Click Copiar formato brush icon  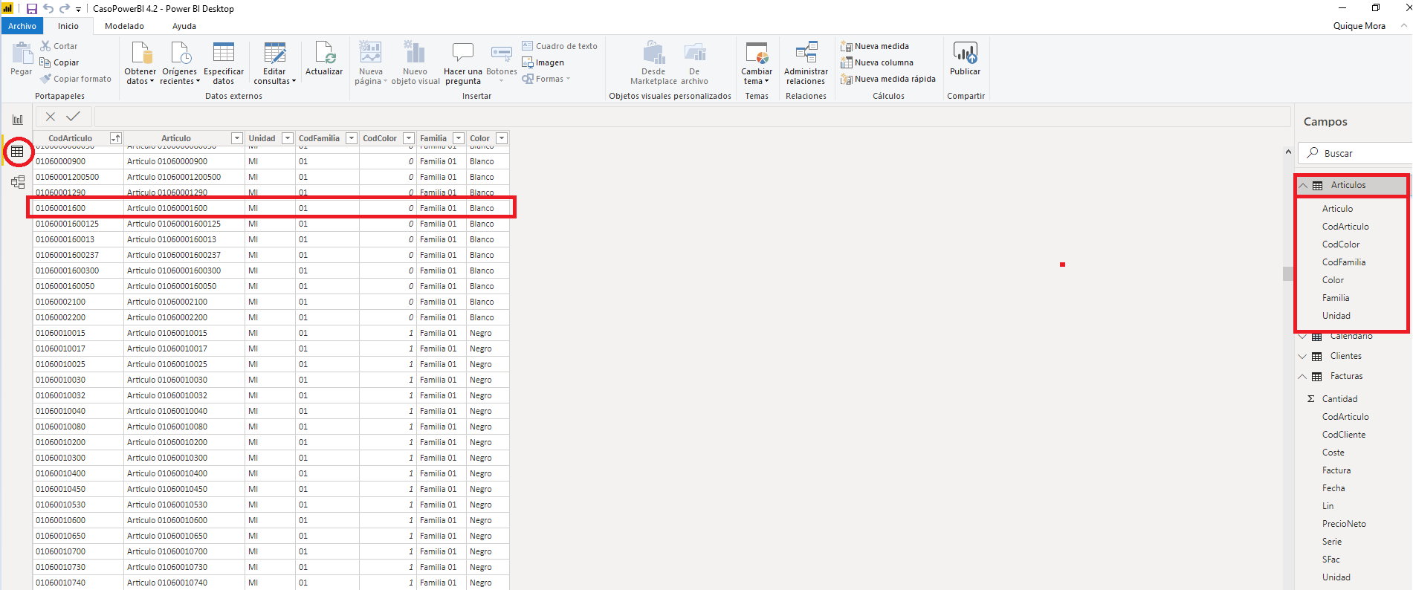pos(45,79)
